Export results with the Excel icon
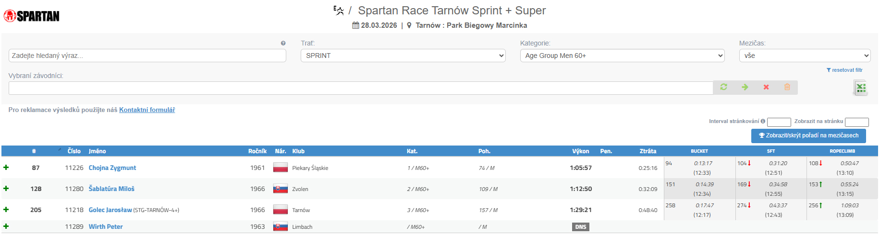The width and height of the screenshot is (880, 236). coord(860,88)
